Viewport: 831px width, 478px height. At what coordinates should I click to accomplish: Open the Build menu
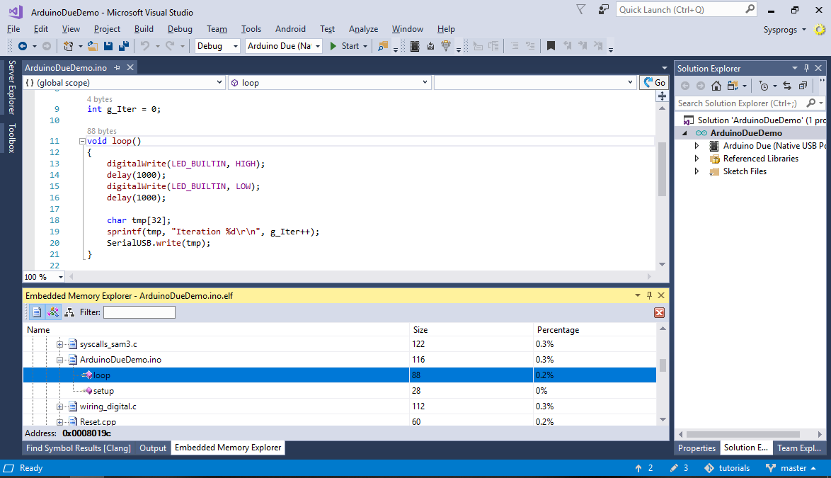coord(144,29)
